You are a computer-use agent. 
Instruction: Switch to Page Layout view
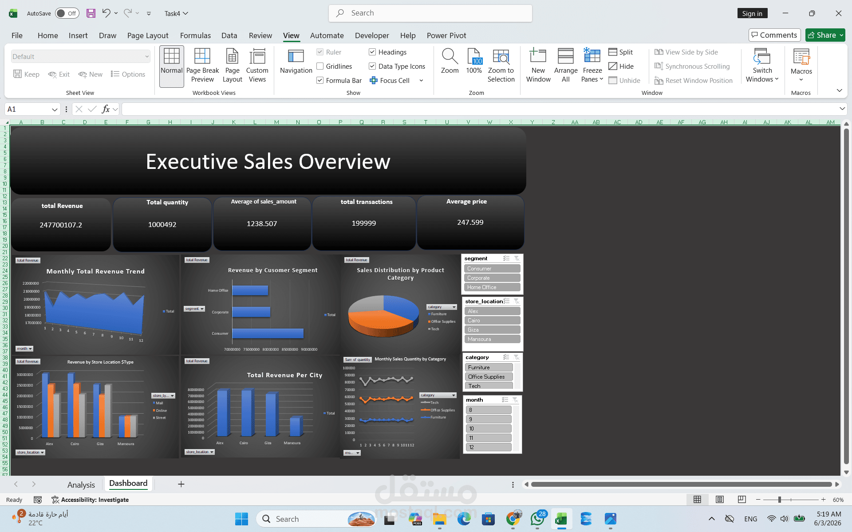pyautogui.click(x=232, y=66)
